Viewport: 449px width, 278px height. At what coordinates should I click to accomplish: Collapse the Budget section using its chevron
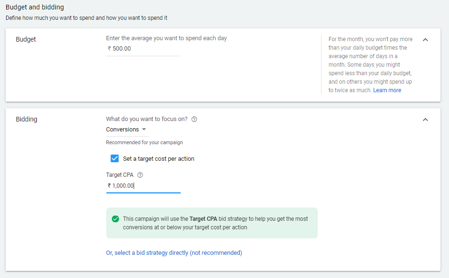pos(425,40)
